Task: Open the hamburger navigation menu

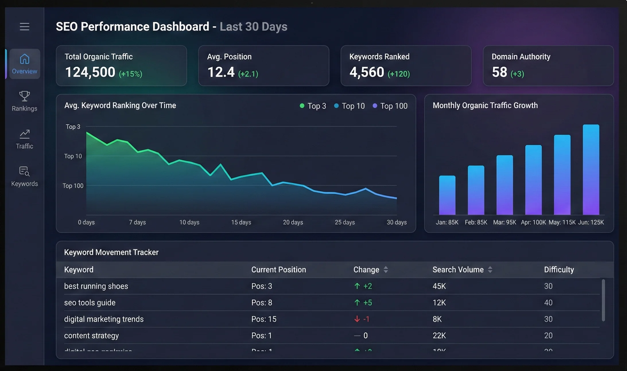Action: pos(24,26)
